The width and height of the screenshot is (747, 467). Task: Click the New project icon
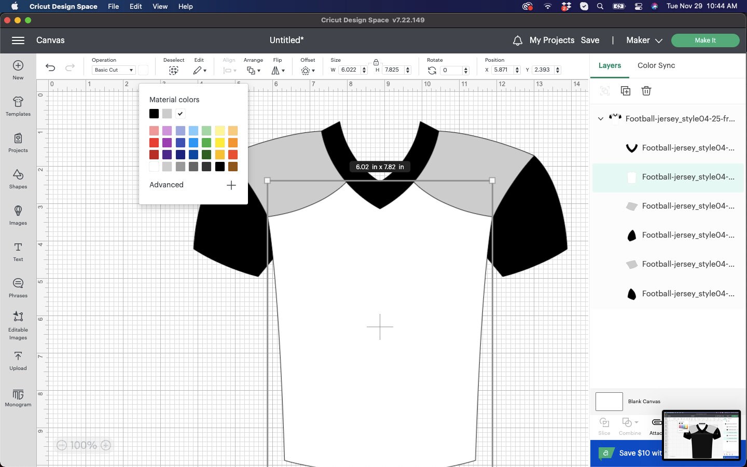click(18, 65)
